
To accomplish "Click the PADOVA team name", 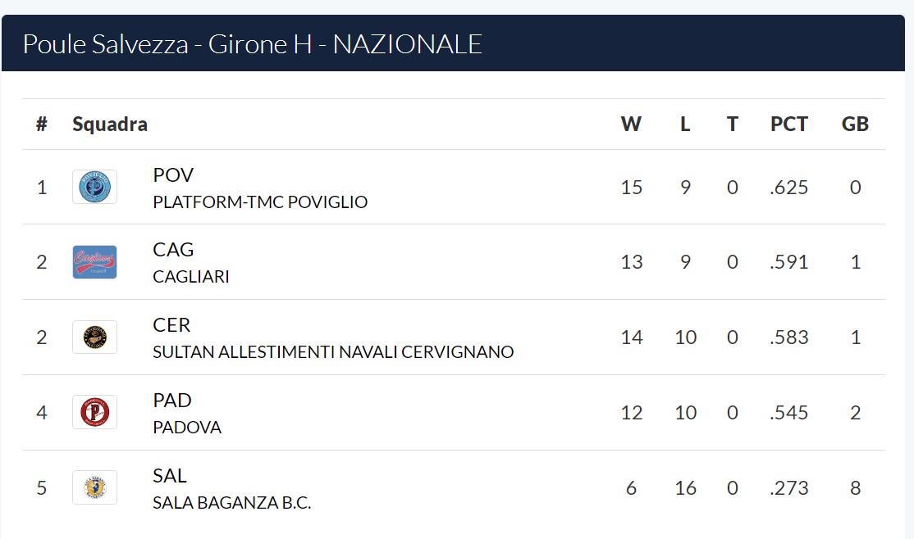I will tap(186, 428).
